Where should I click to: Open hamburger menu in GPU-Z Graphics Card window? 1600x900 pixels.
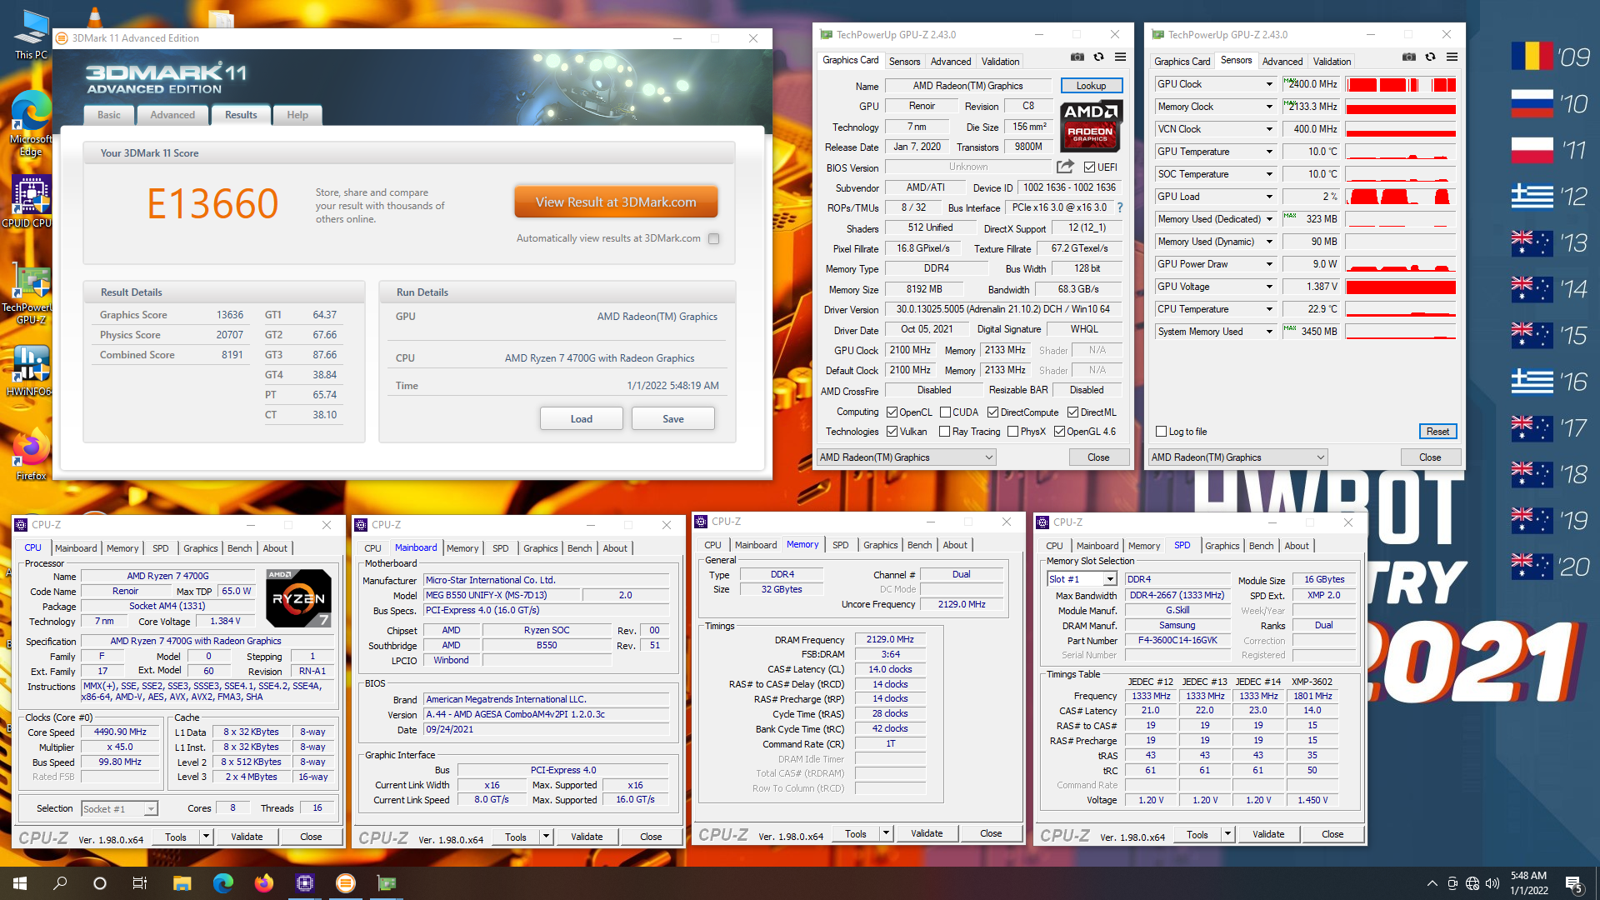click(x=1121, y=57)
